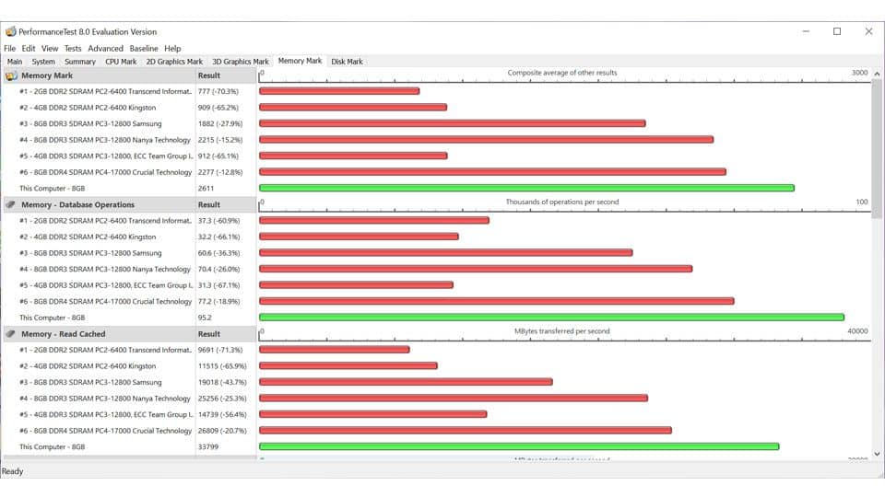Click the Memory - Database Operations section icon

pyautogui.click(x=11, y=204)
